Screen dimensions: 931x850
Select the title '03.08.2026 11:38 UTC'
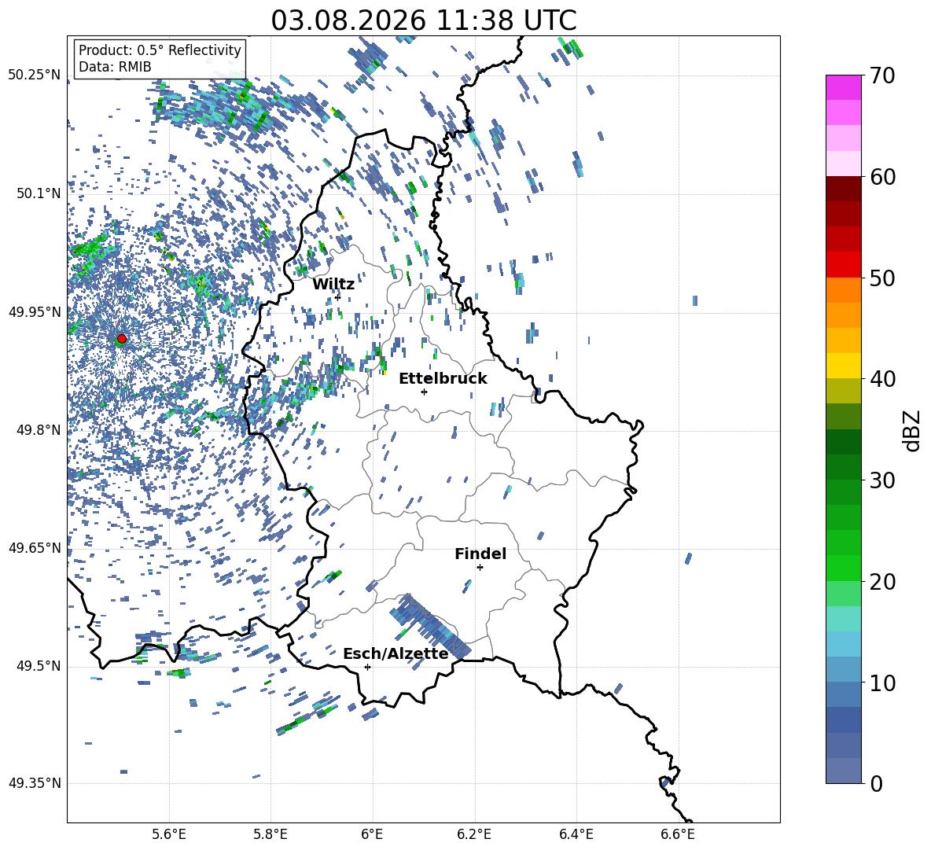pyautogui.click(x=423, y=20)
